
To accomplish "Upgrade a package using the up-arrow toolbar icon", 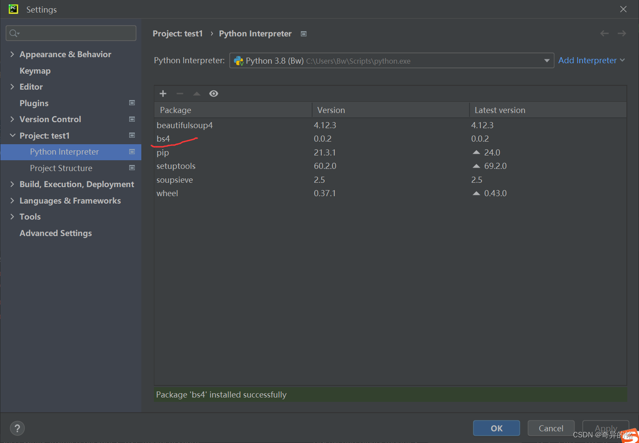I will coord(196,93).
